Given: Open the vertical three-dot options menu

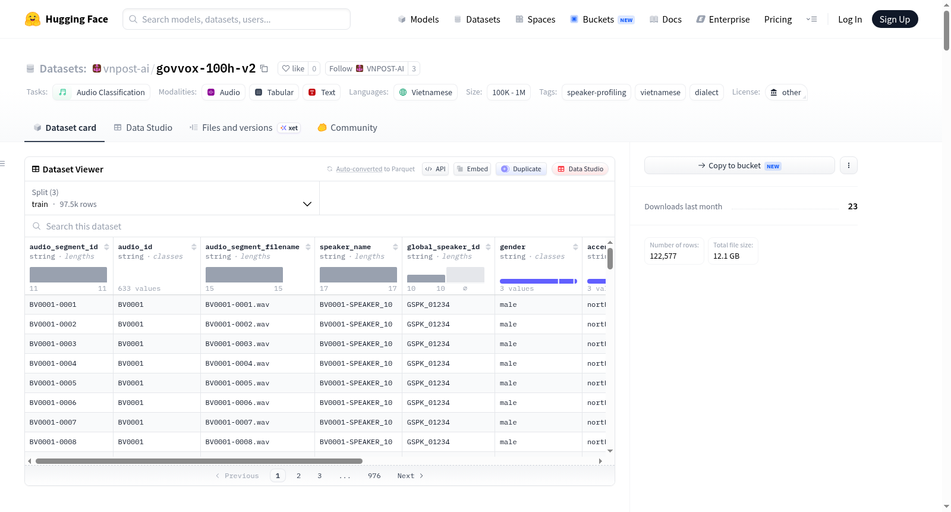Looking at the screenshot, I should tap(849, 165).
